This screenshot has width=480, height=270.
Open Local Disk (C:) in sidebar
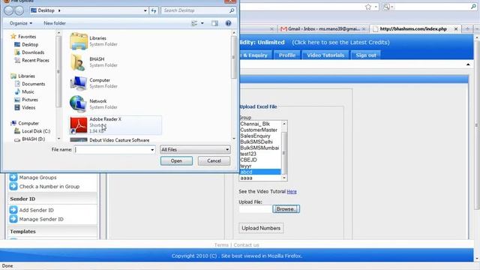point(32,131)
